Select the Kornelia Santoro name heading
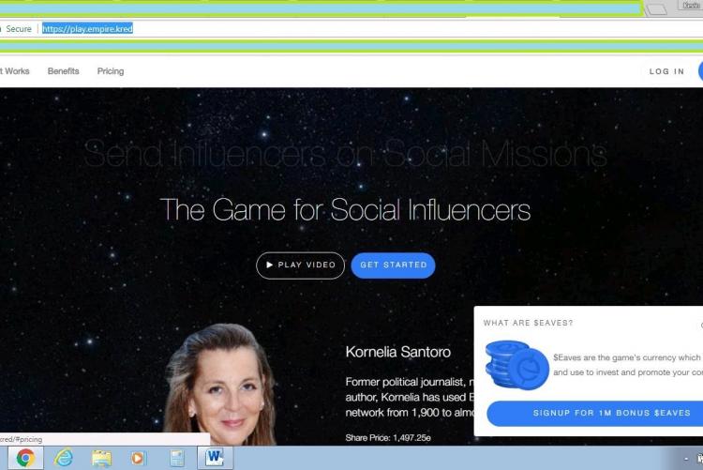The image size is (703, 470). coord(397,353)
